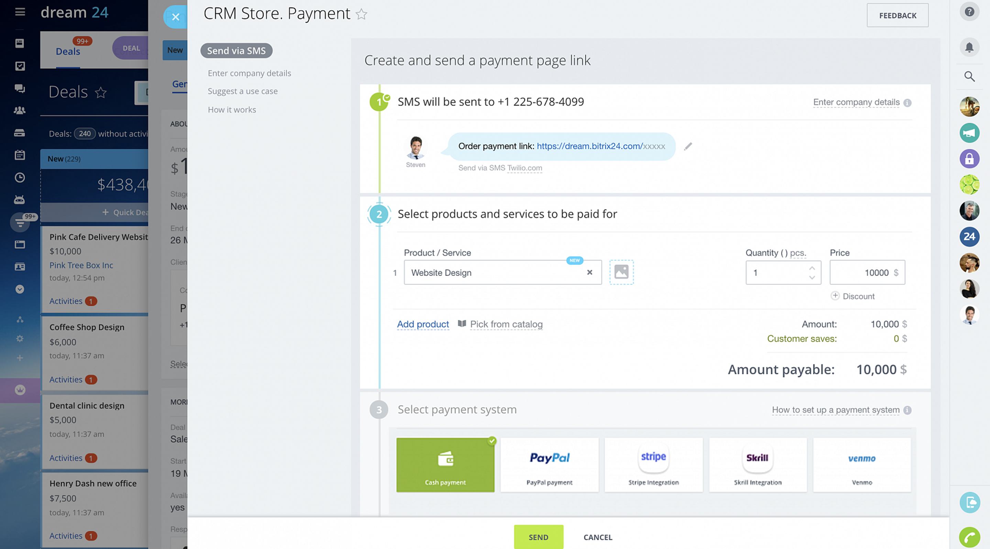Open the hamburger main menu icon
Viewport: 990px width, 549px height.
point(20,12)
